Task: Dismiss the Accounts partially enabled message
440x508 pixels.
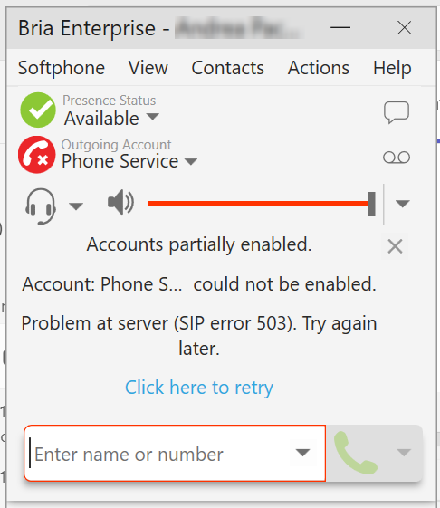Action: point(395,246)
